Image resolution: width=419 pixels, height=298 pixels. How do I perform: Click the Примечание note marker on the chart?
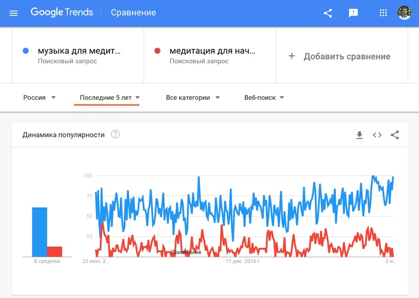pyautogui.click(x=186, y=252)
